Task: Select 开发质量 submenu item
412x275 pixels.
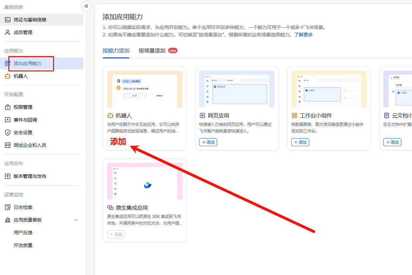Action: coord(23,245)
